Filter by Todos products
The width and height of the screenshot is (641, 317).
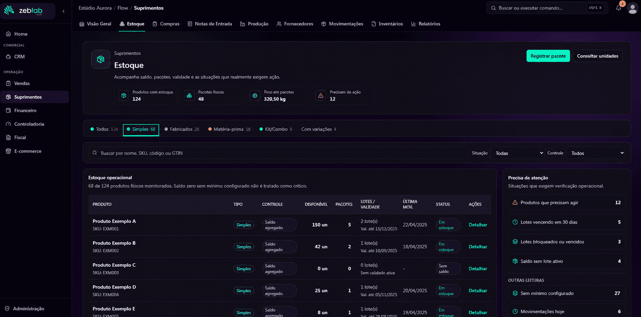pyautogui.click(x=104, y=129)
